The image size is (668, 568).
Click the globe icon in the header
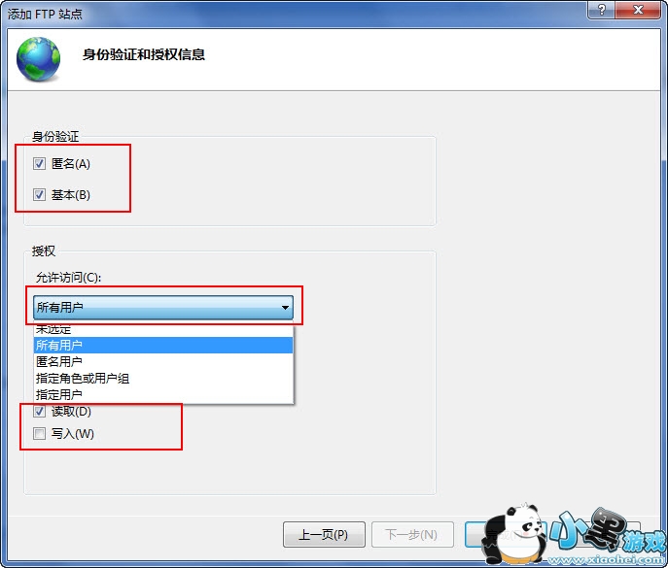(x=38, y=59)
